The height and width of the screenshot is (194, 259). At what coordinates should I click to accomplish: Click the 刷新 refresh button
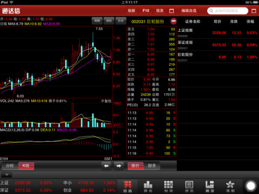pyautogui.click(x=132, y=11)
